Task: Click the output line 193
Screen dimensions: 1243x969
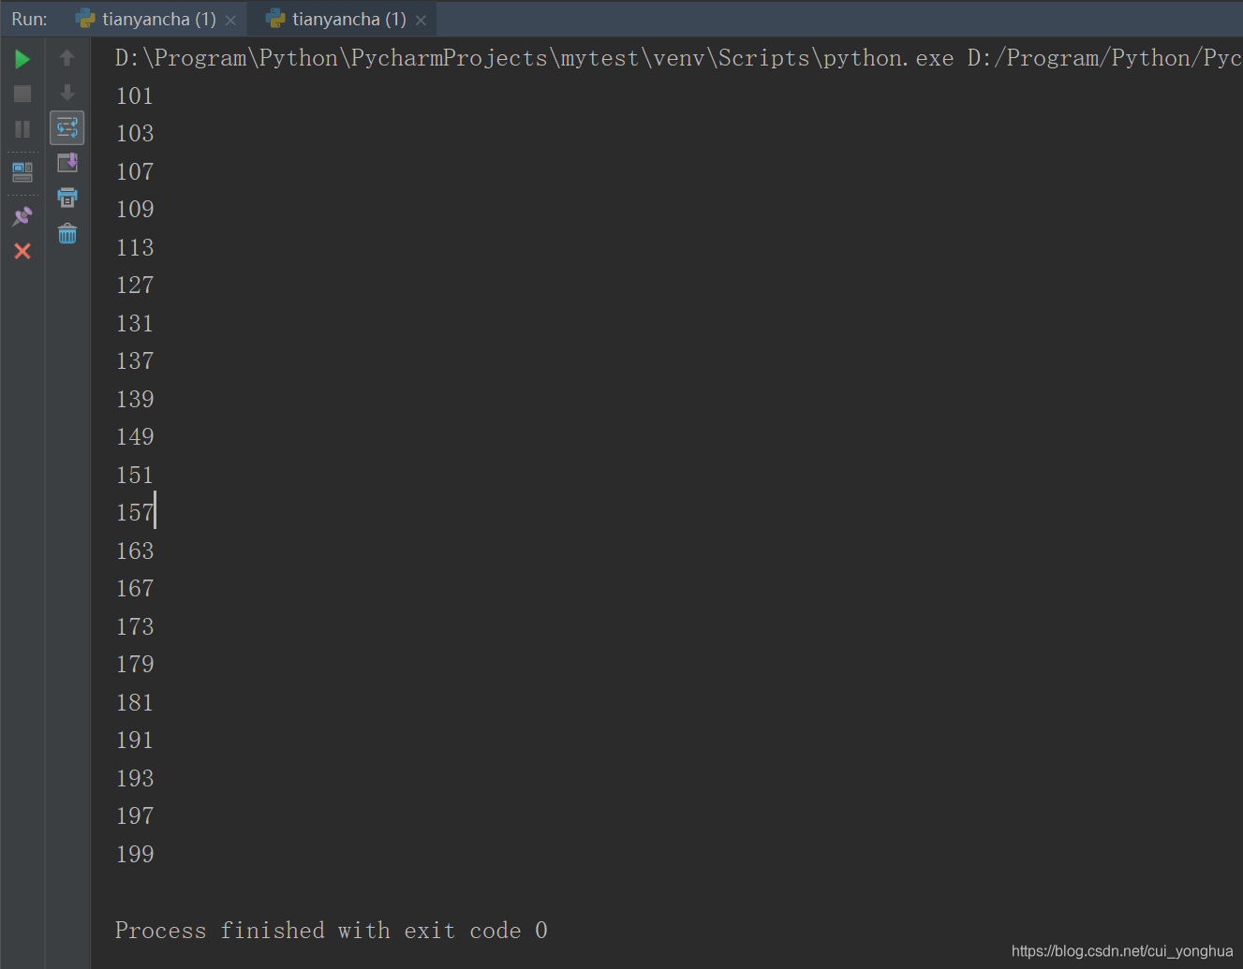Action: [x=135, y=778]
